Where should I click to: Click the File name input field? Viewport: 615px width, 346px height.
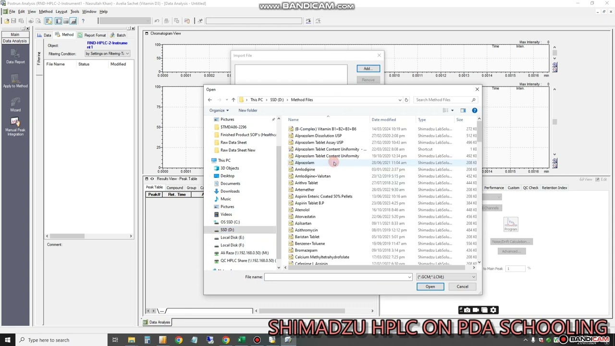click(x=338, y=277)
